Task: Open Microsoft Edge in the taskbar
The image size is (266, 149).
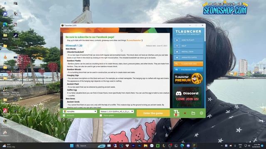Action: 182,146
